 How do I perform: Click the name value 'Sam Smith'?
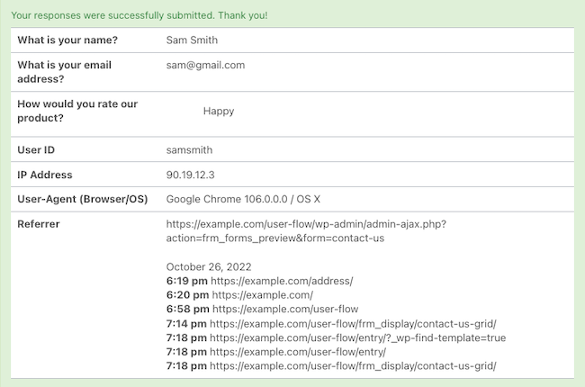tap(192, 40)
